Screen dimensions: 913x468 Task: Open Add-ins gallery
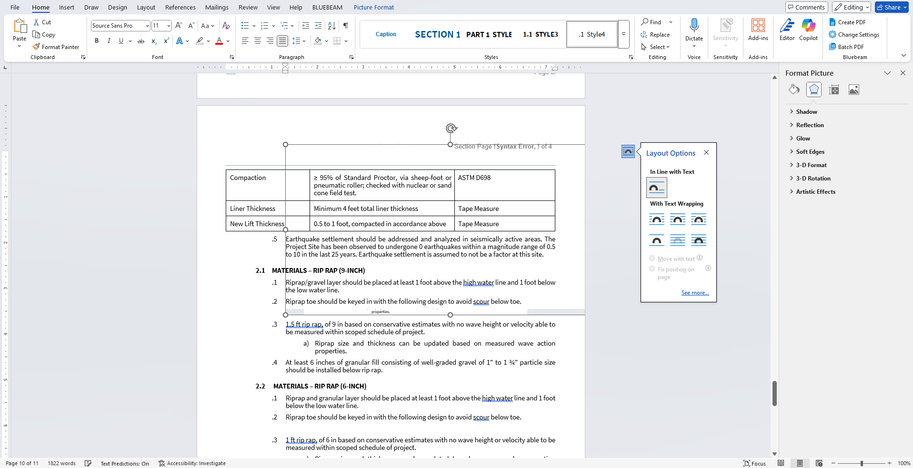point(758,30)
